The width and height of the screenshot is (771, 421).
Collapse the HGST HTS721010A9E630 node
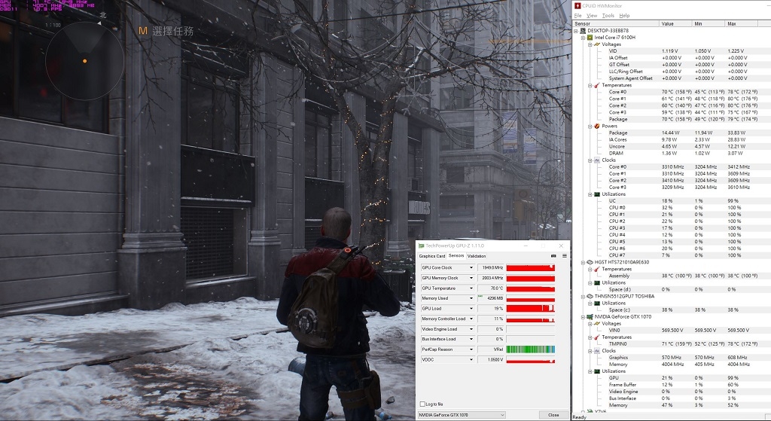point(584,262)
